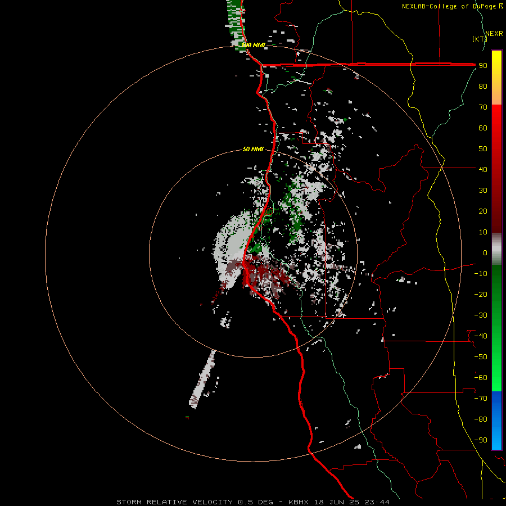This screenshot has width=506, height=506.
Task: Click the 10 value on the velocity scale
Action: tap(483, 232)
